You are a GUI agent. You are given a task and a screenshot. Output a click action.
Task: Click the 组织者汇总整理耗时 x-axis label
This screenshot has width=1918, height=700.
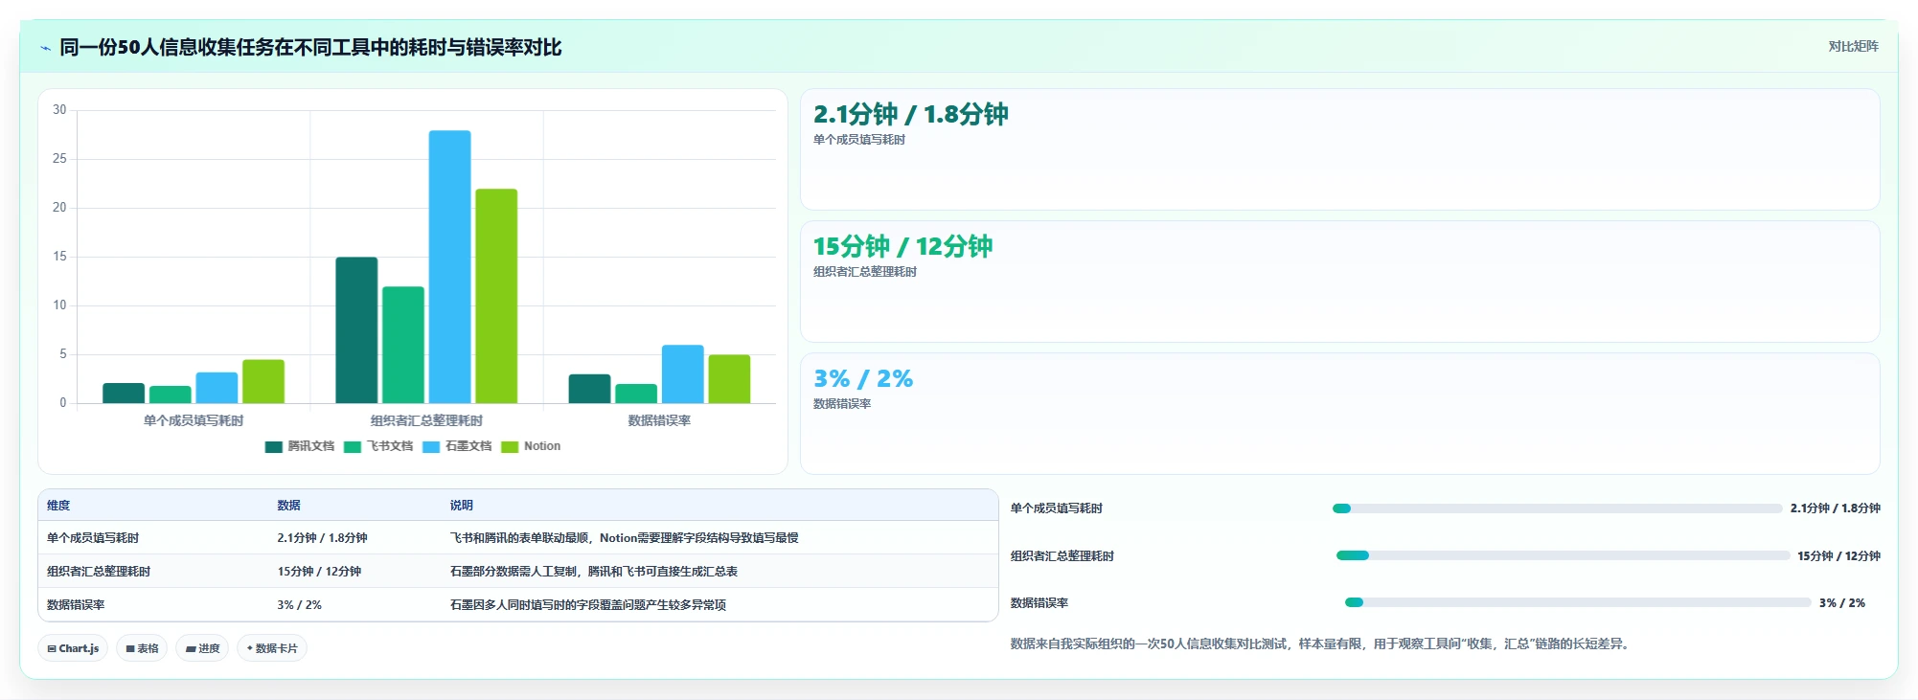tap(426, 420)
